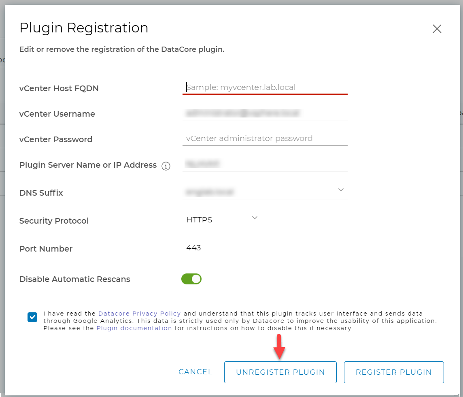Click the info icon beside Plugin Server Name
The height and width of the screenshot is (397, 463).
[166, 166]
